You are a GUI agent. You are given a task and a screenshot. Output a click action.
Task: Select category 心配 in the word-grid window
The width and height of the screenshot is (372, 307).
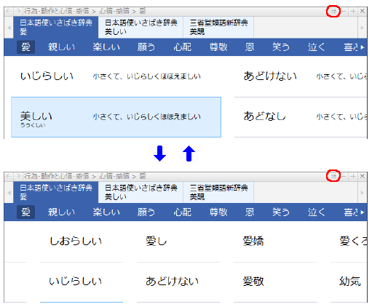pos(183,212)
